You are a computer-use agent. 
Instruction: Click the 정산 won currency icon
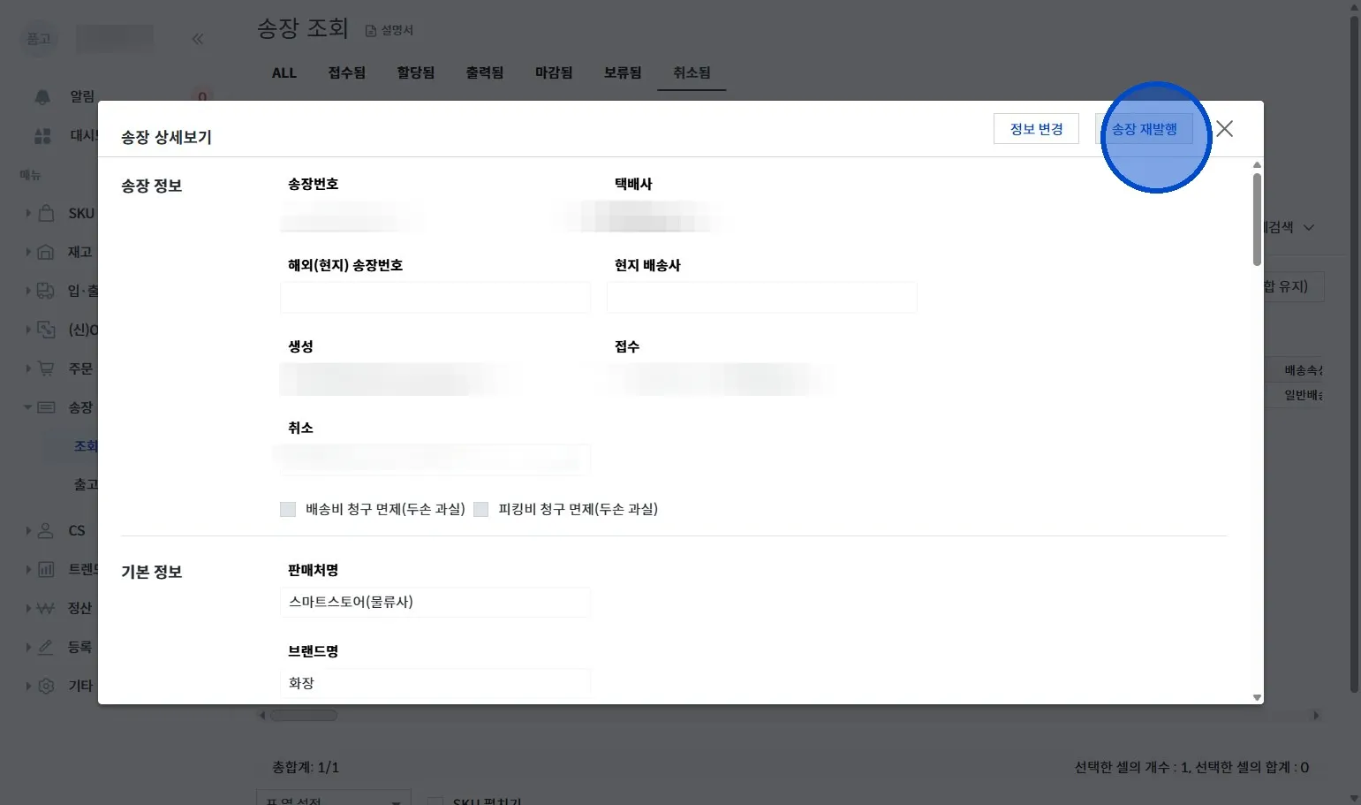46,608
